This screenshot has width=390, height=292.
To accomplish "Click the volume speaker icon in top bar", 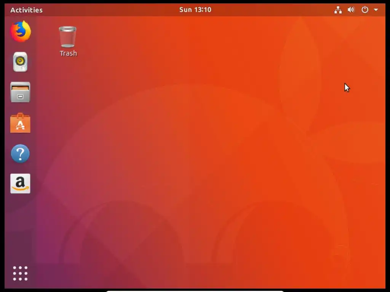I will 351,10.
